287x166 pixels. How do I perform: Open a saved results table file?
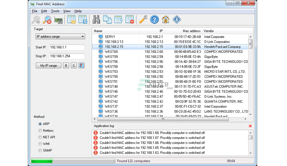pyautogui.click(x=71, y=20)
